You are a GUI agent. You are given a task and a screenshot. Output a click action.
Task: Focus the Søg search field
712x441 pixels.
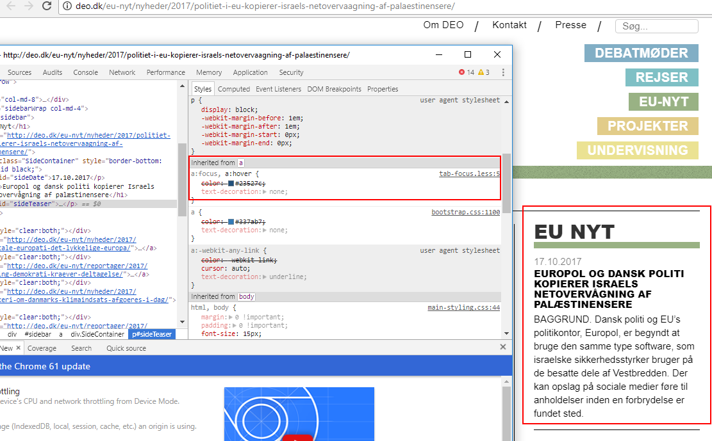click(657, 26)
